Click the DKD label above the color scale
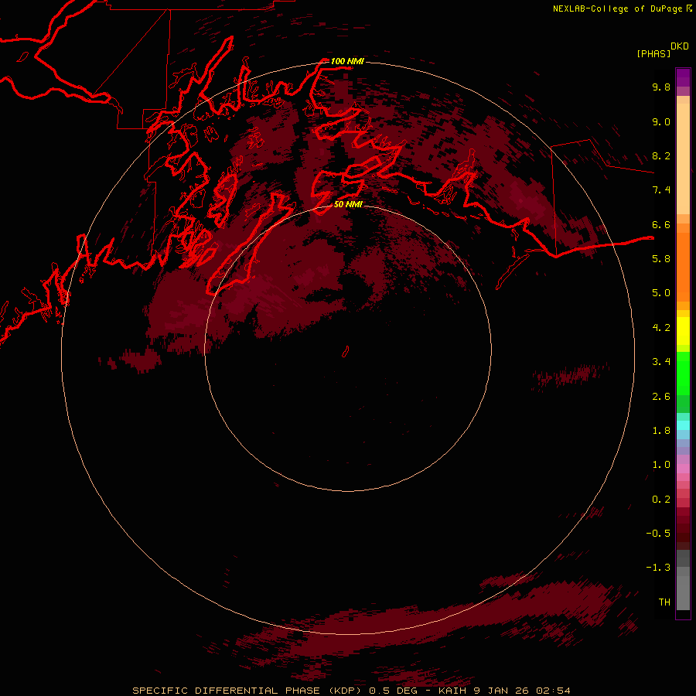This screenshot has height=696, width=696. click(x=680, y=46)
